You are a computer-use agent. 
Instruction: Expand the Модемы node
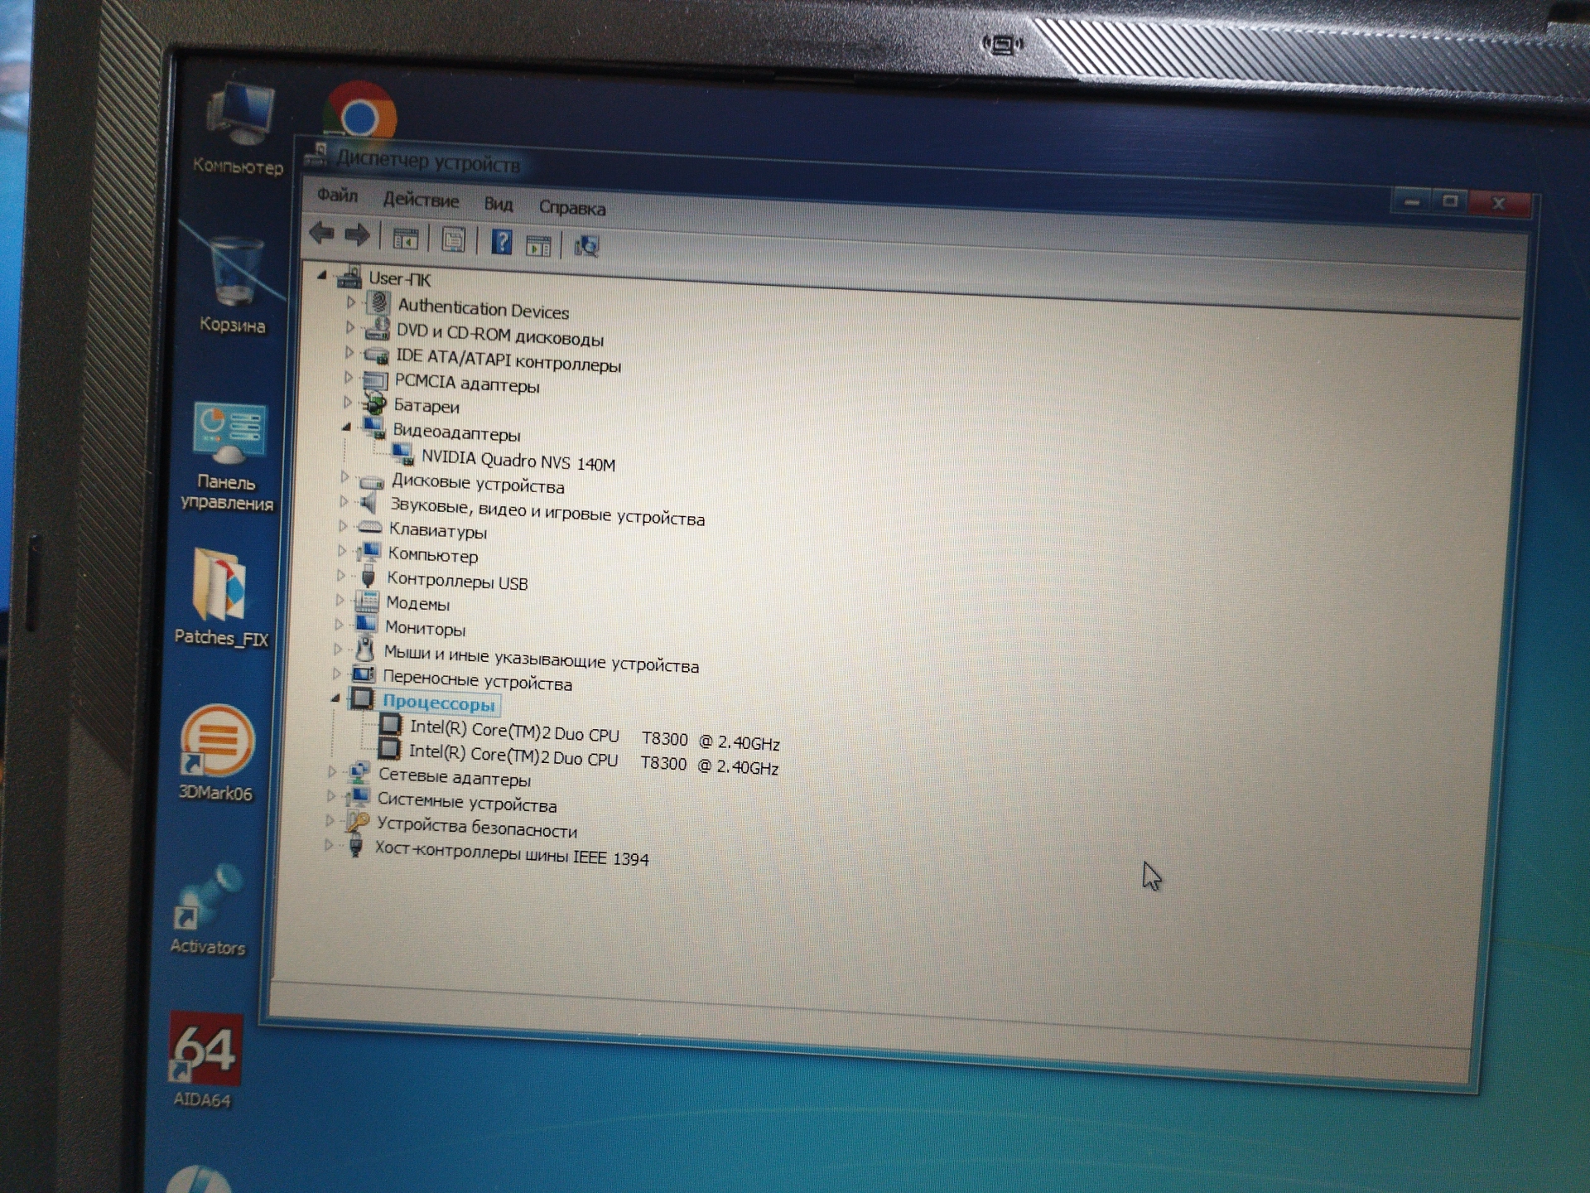pyautogui.click(x=340, y=599)
